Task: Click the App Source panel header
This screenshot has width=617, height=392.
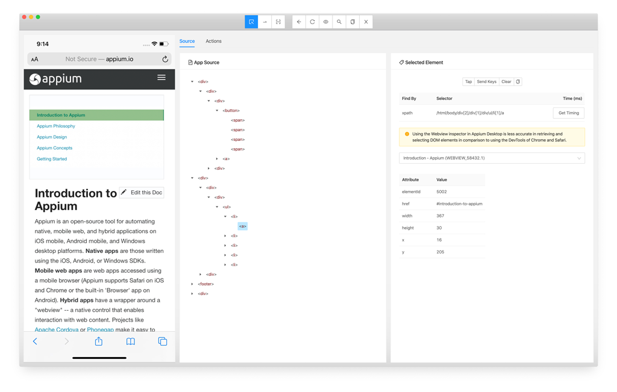Action: tap(204, 63)
